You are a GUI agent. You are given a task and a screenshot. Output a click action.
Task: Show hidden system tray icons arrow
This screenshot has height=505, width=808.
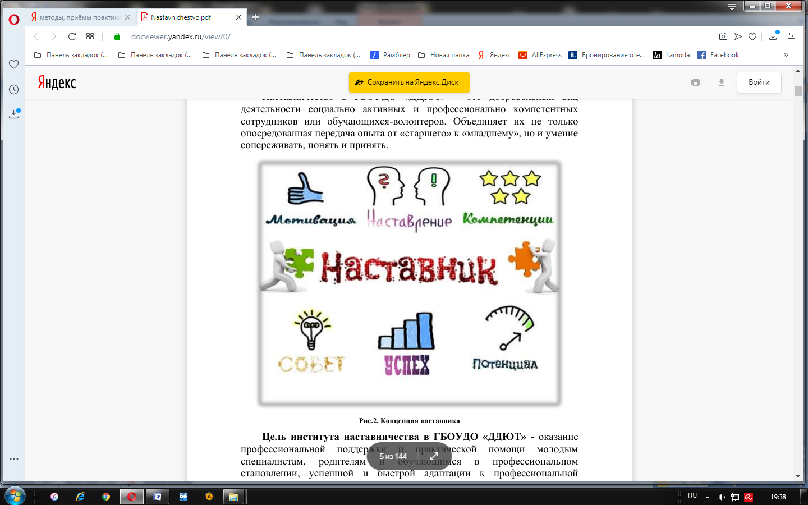click(708, 497)
